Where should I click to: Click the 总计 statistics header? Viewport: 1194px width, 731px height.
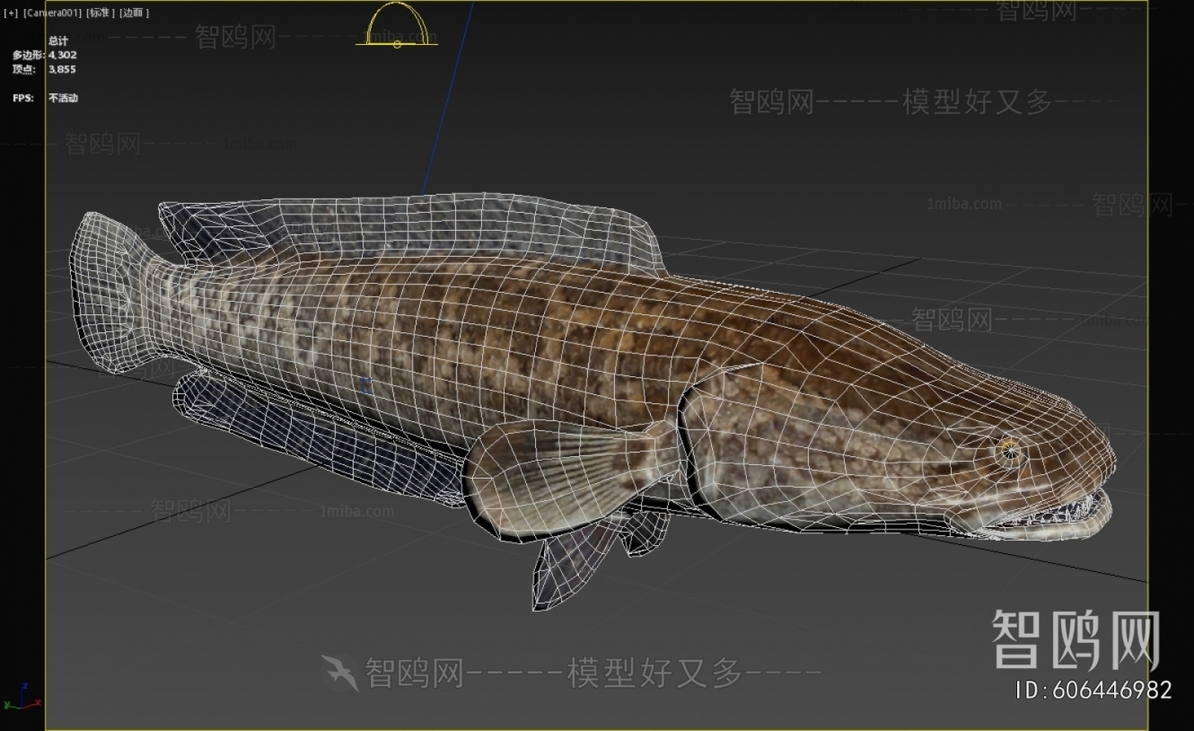pos(57,41)
